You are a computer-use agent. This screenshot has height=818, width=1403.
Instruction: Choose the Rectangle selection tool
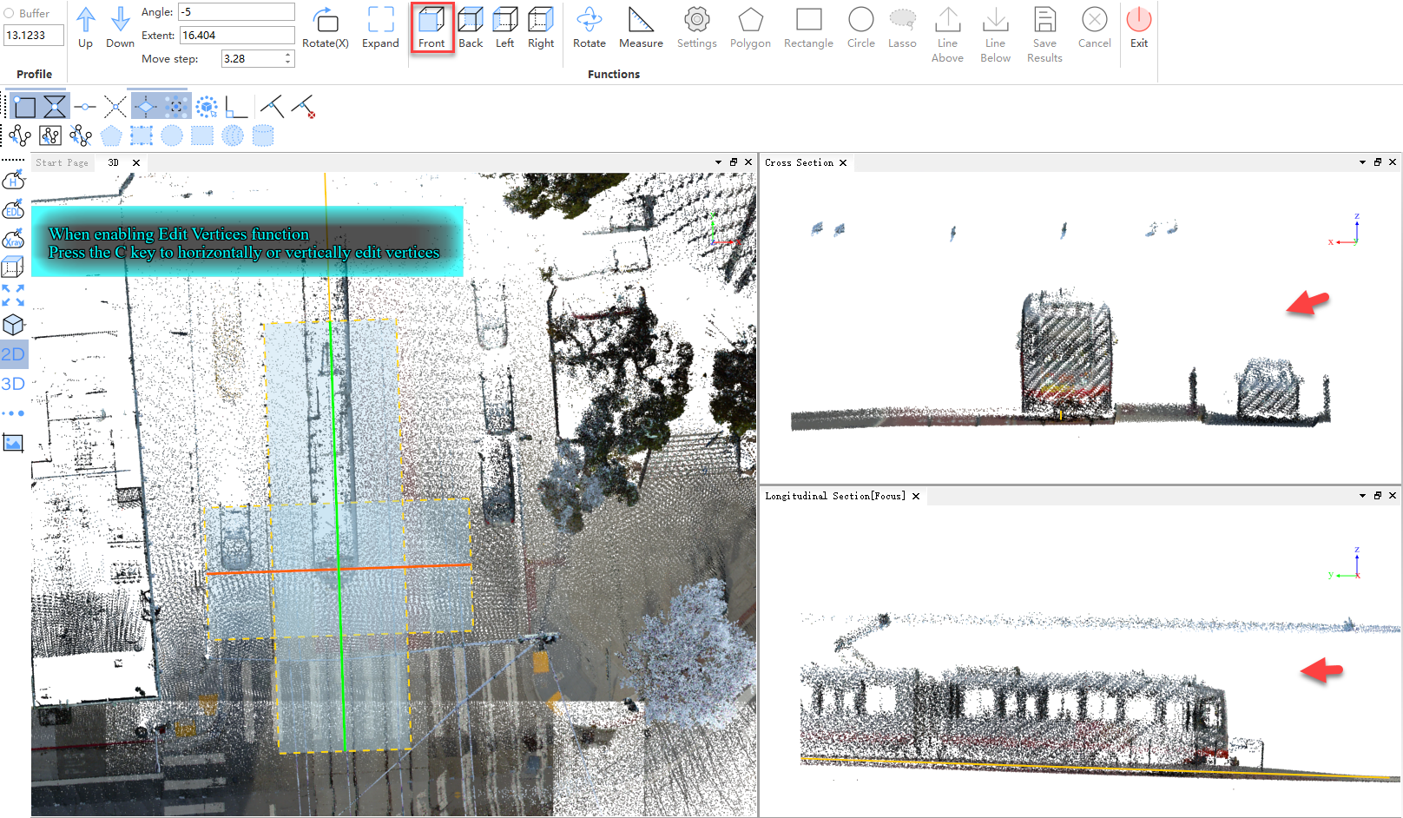(x=808, y=28)
